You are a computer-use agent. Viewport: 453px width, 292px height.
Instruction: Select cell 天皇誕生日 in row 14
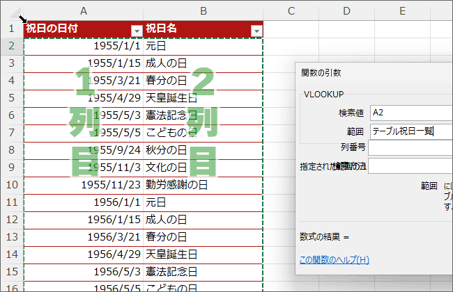tap(203, 254)
